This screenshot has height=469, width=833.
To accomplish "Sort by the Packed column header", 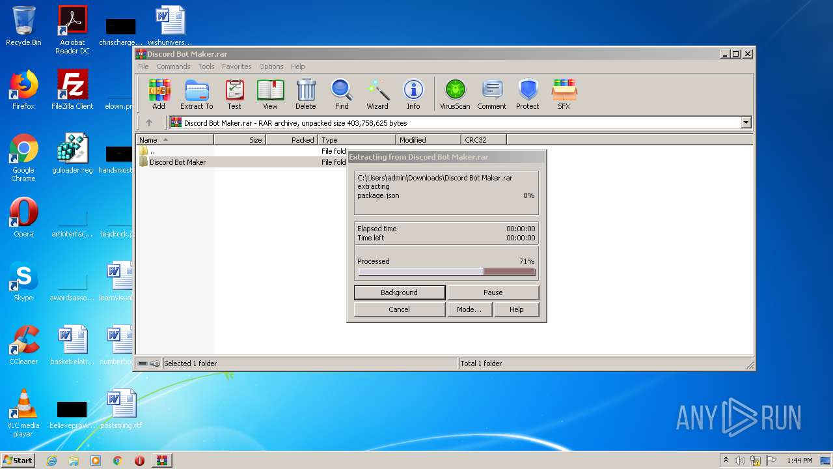I will click(292, 139).
